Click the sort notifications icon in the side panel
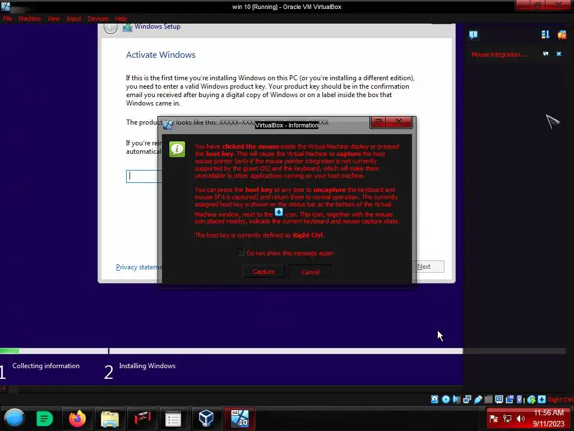The width and height of the screenshot is (574, 431). coord(545,34)
